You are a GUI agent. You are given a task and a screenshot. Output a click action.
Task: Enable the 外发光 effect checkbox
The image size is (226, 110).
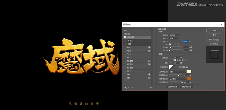125,71
